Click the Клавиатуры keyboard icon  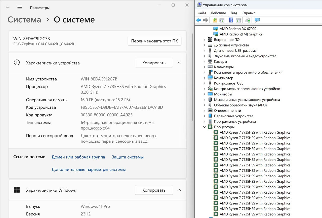210,67
